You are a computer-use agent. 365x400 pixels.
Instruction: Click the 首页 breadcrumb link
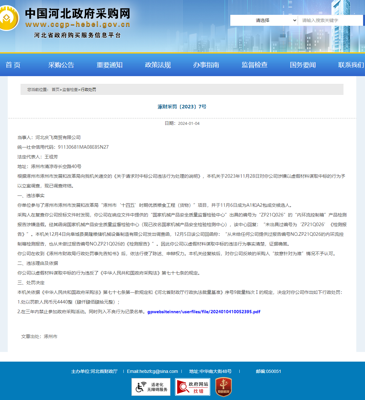(x=55, y=90)
